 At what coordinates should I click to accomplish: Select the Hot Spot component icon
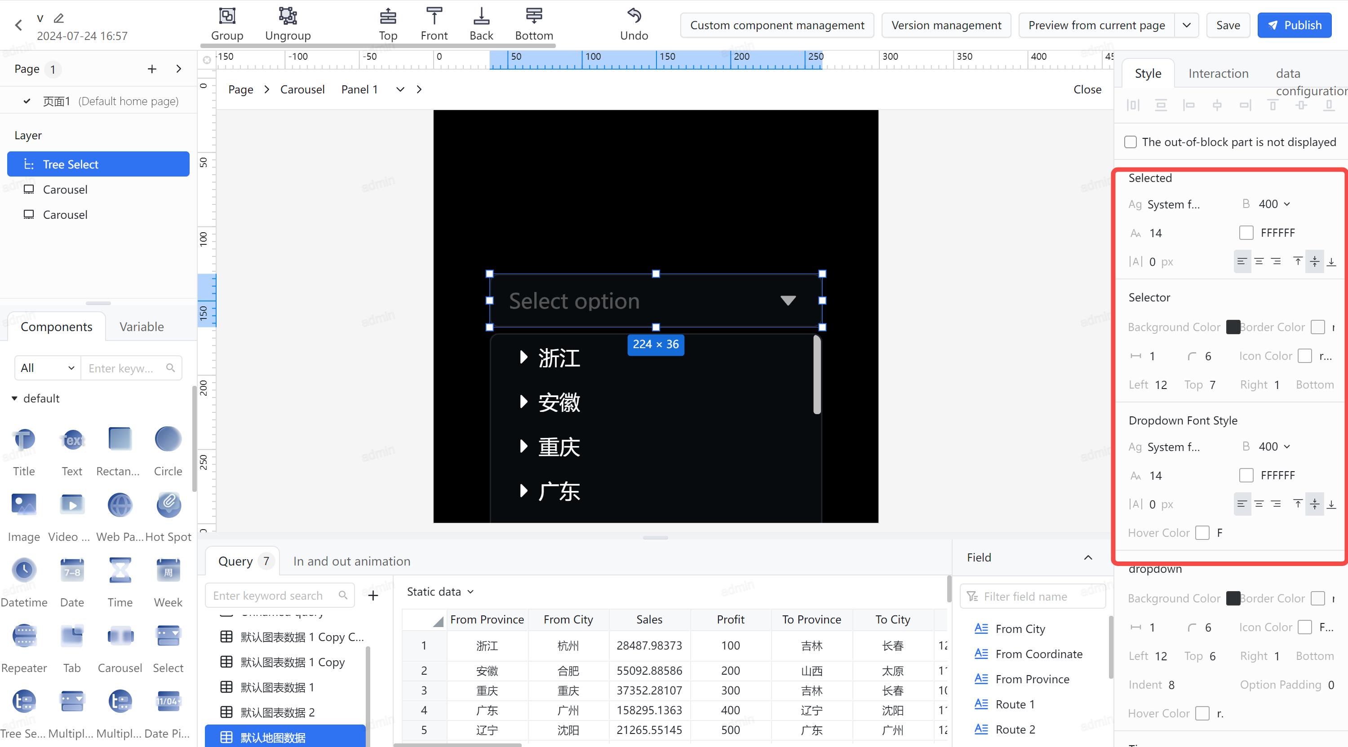[x=168, y=505]
